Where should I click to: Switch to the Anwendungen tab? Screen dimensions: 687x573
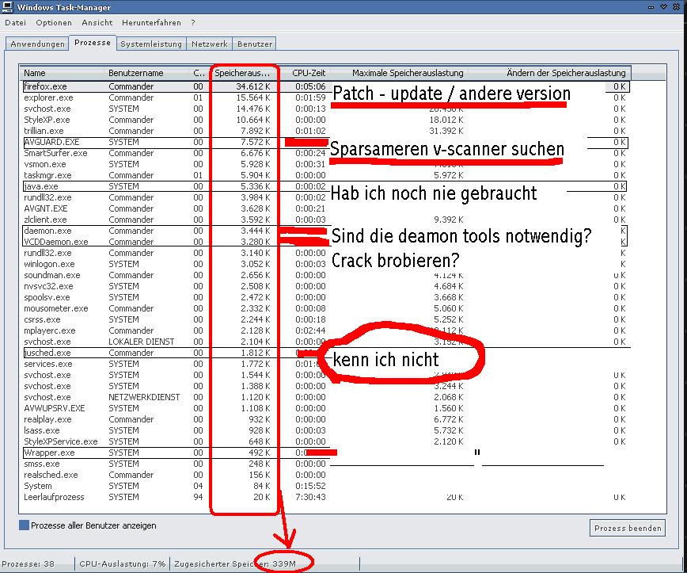pos(37,44)
